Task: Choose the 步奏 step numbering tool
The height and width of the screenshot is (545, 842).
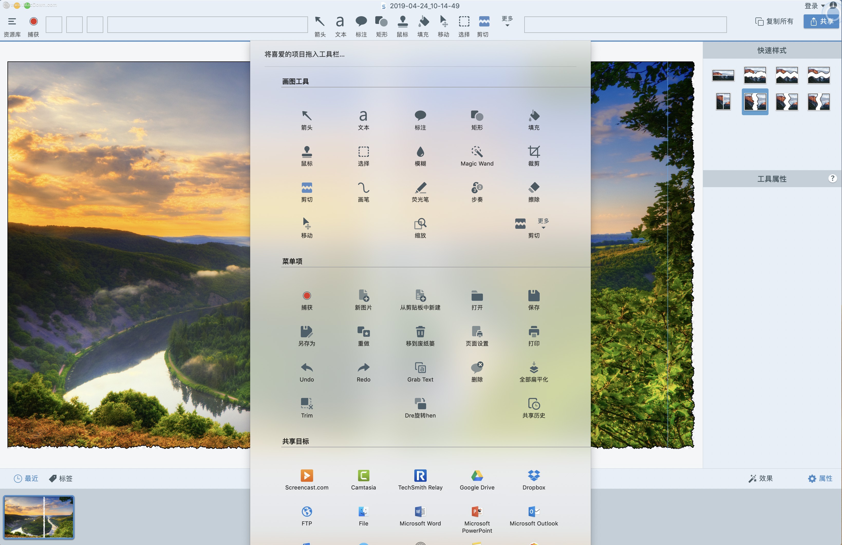Action: click(477, 191)
